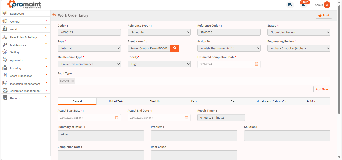Viewport: 342px width, 160px height.
Task: Open Dashboard in the sidebar
Action: click(x=17, y=14)
